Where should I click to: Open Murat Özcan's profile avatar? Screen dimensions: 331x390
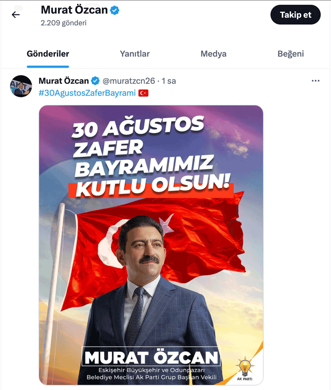(x=21, y=86)
